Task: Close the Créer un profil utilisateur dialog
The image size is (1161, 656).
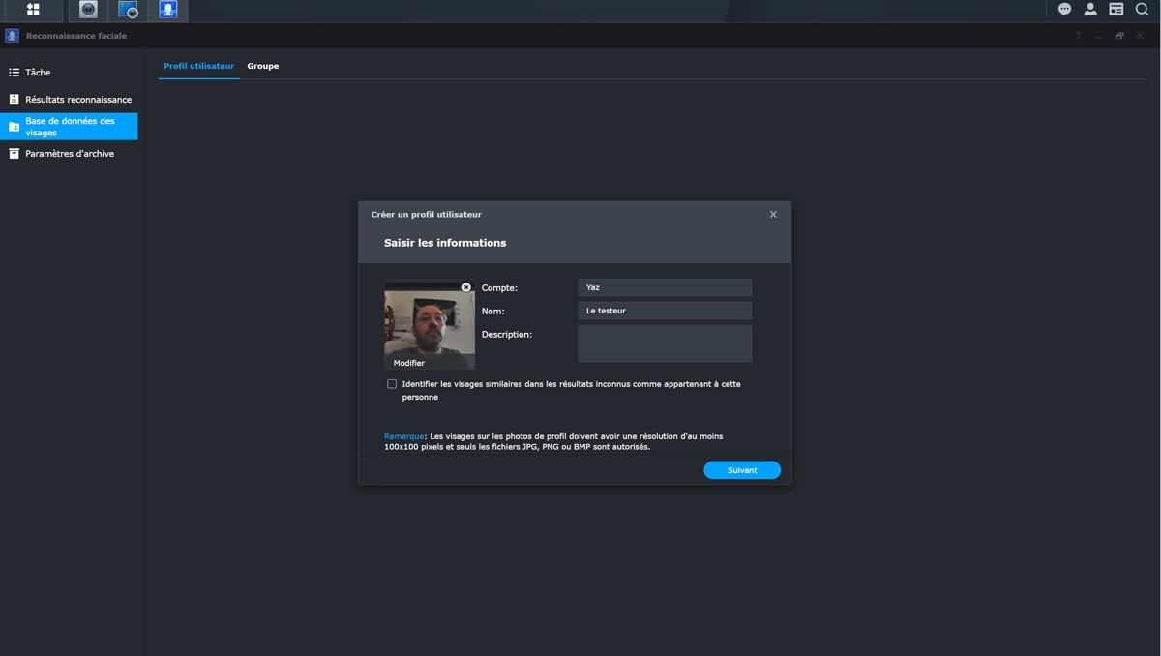Action: pos(773,215)
